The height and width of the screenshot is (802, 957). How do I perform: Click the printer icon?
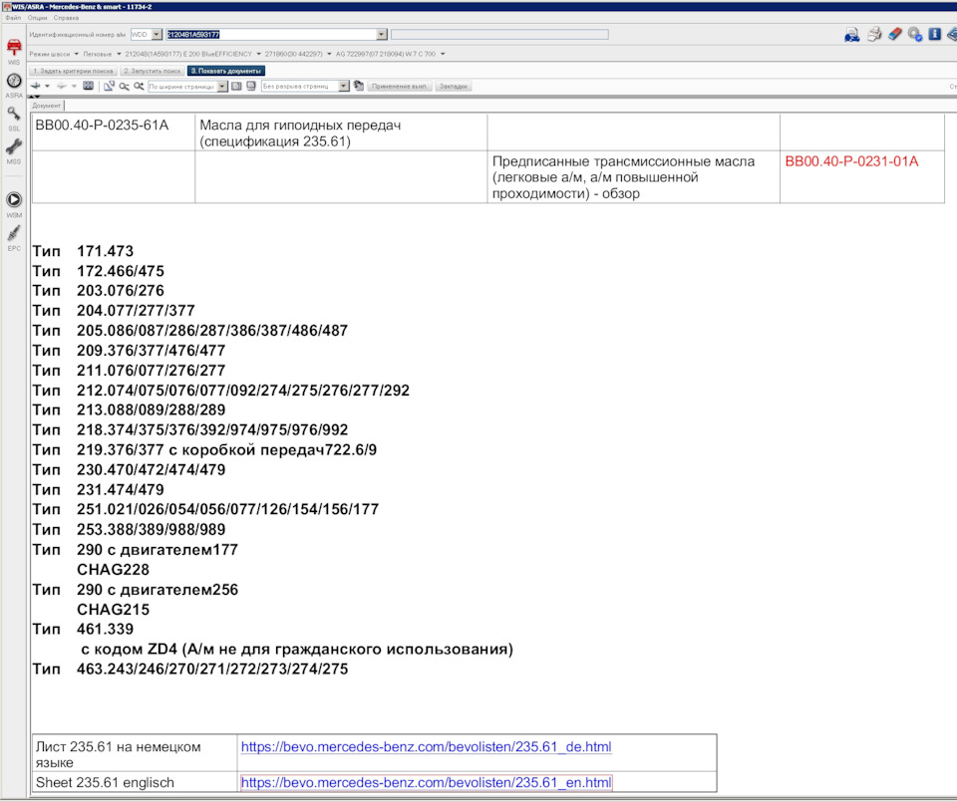[x=874, y=34]
